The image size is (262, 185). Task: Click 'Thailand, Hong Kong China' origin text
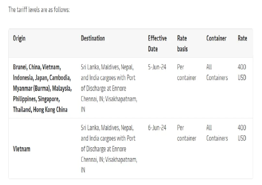click(x=40, y=110)
